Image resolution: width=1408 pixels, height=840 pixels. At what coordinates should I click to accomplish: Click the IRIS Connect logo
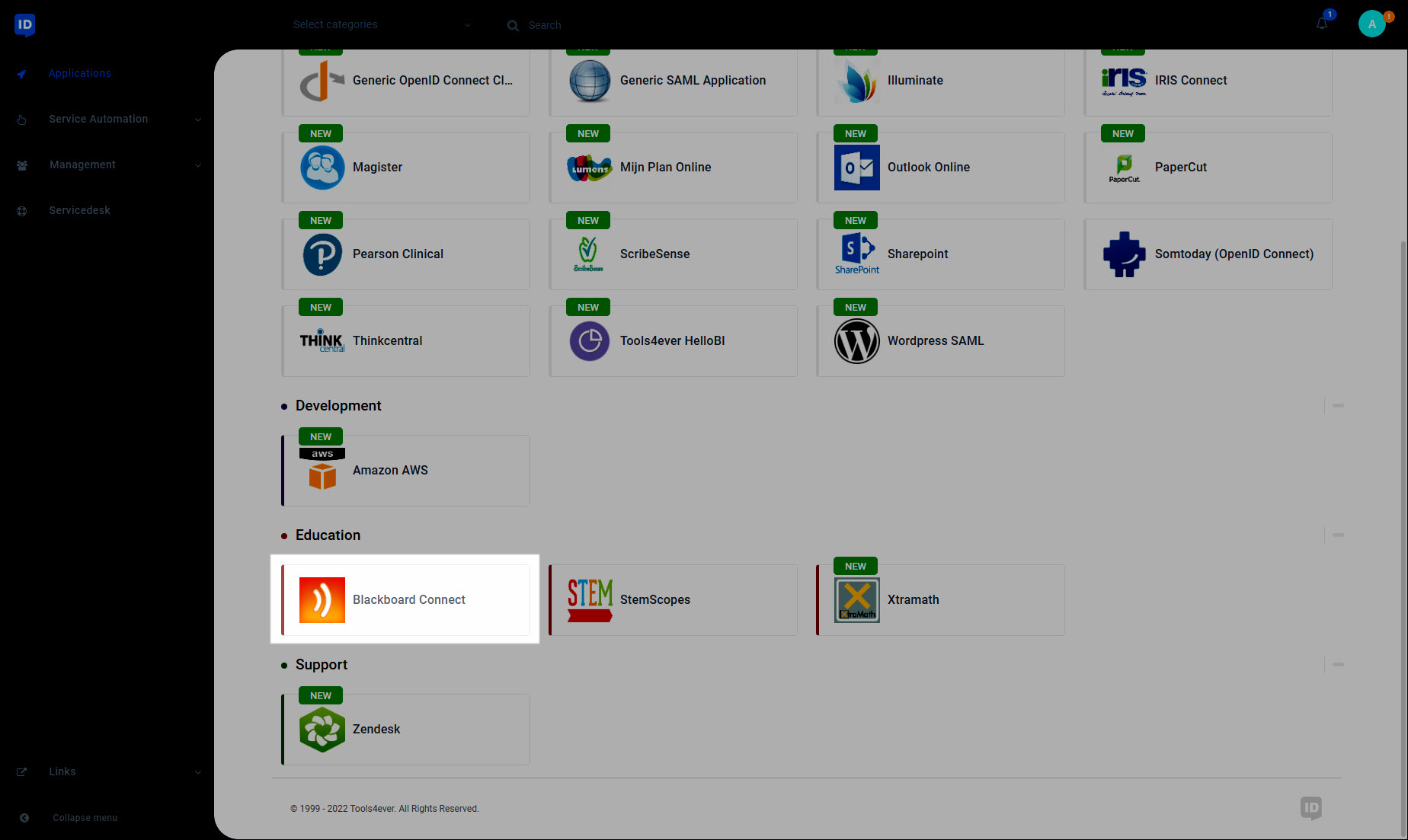click(1125, 81)
